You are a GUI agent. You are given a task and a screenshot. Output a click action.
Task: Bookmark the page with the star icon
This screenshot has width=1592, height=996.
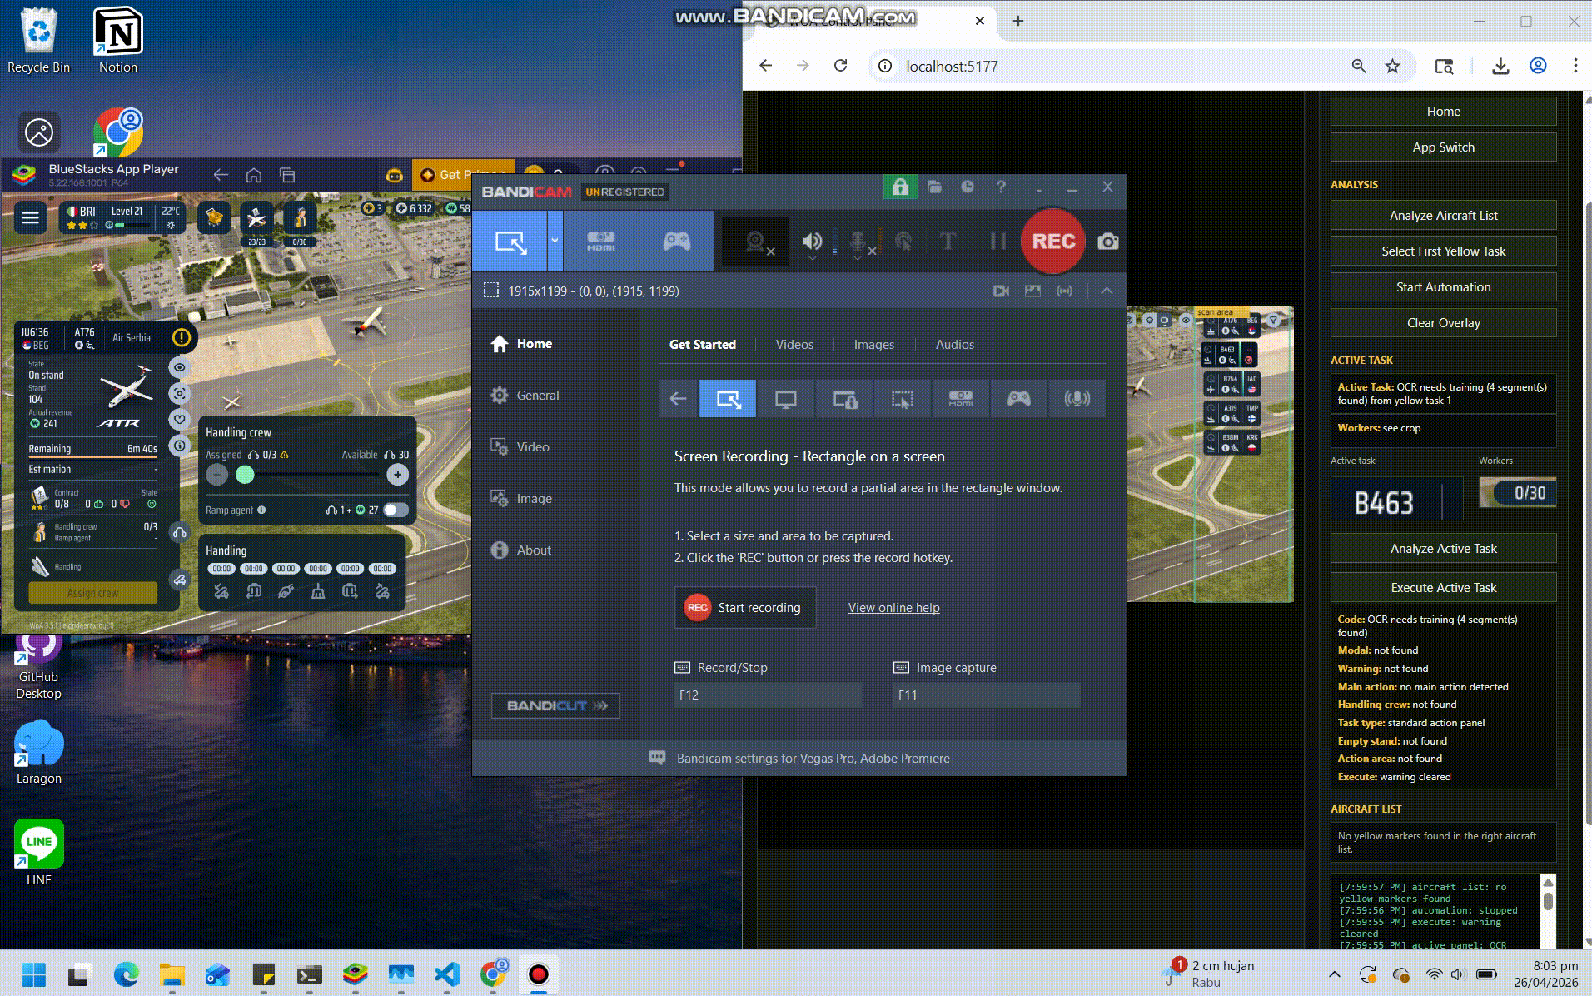tap(1392, 66)
